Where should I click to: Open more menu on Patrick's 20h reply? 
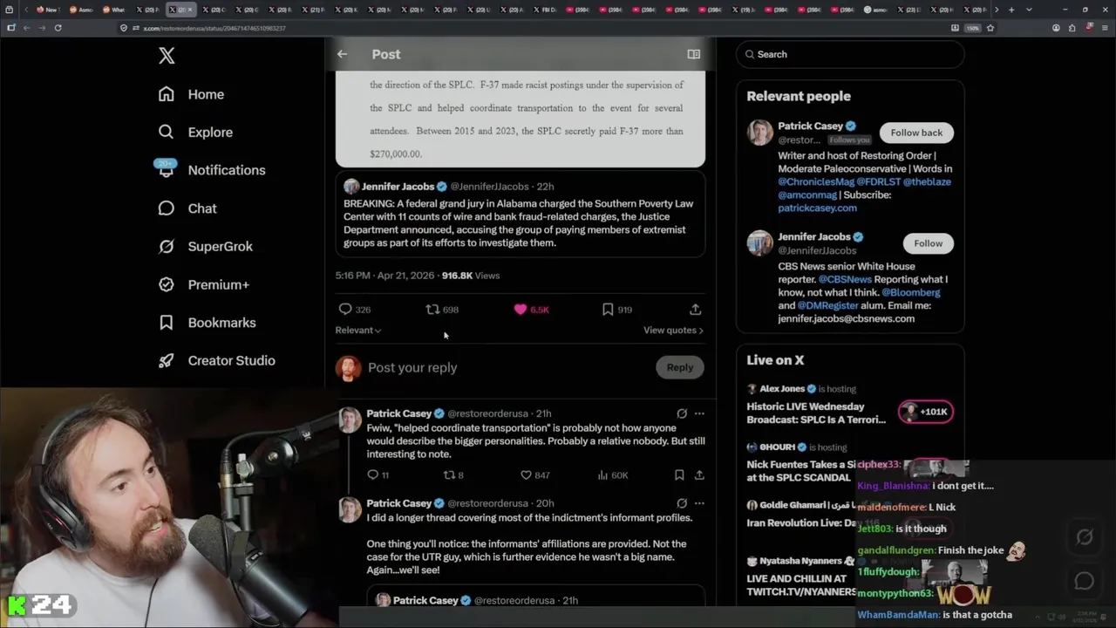(699, 503)
